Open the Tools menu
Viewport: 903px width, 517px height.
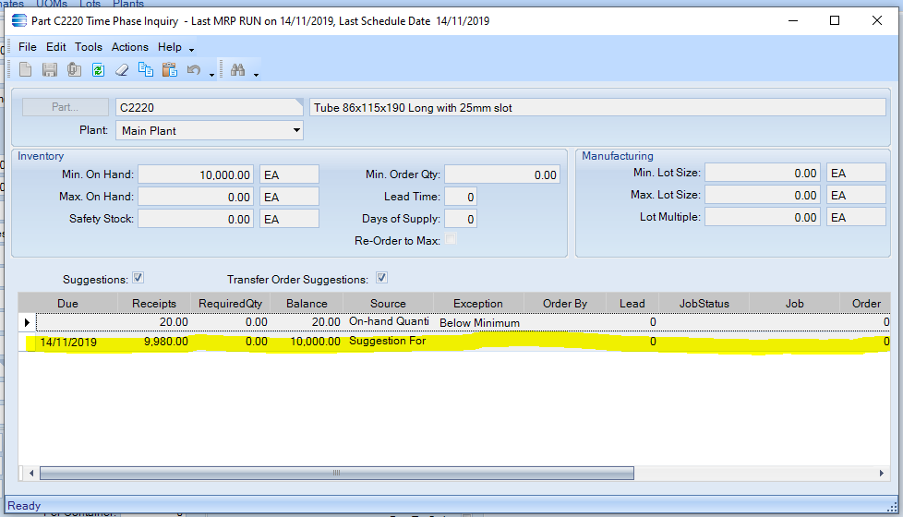[x=88, y=47]
